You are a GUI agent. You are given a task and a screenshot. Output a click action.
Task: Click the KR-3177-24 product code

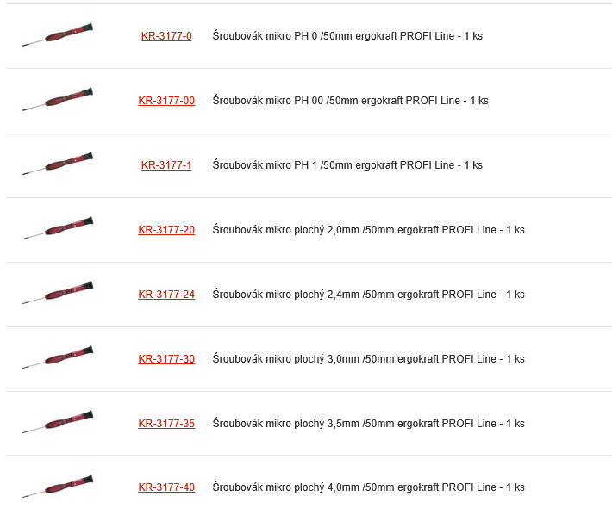coord(166,295)
